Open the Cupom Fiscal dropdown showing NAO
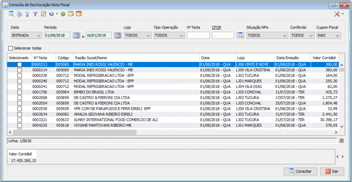Image resolution: width=352 pixels, height=182 pixels. tap(329, 36)
